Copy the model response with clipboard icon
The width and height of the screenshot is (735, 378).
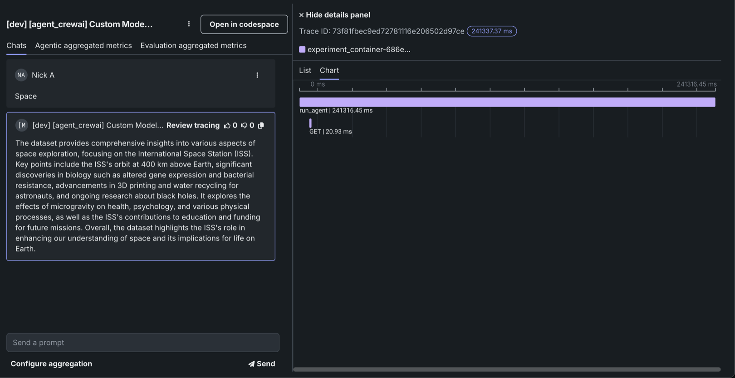tap(261, 126)
